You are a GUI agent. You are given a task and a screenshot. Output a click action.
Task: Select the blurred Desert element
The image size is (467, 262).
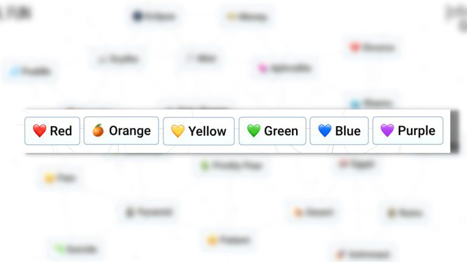click(314, 212)
